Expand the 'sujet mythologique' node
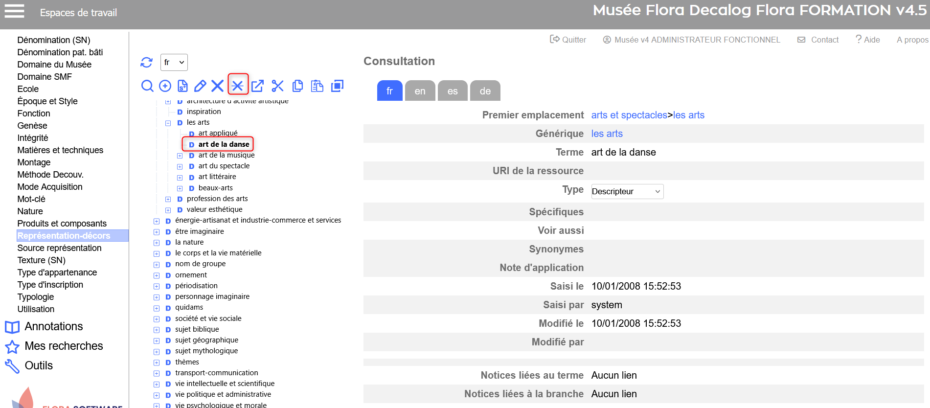Screen dimensions: 930x408 click(157, 351)
